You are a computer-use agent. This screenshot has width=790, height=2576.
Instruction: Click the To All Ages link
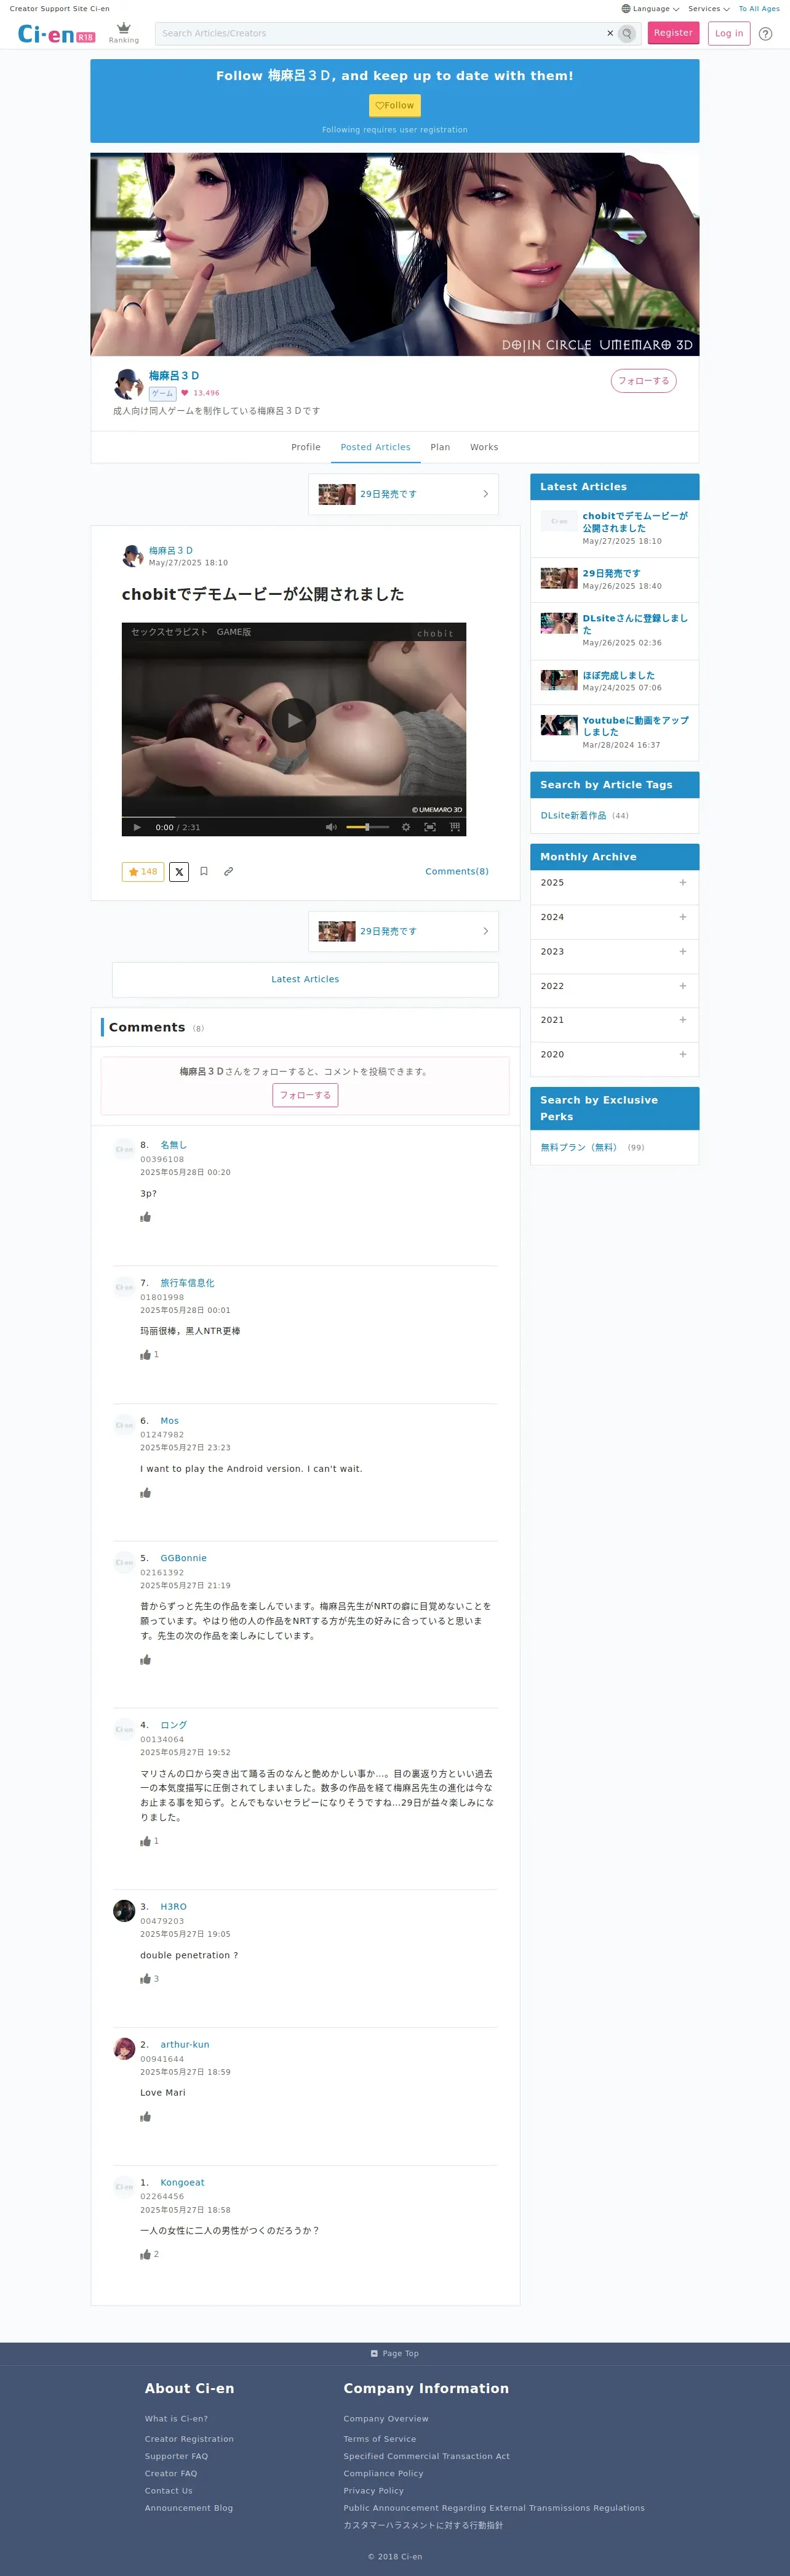[x=759, y=9]
